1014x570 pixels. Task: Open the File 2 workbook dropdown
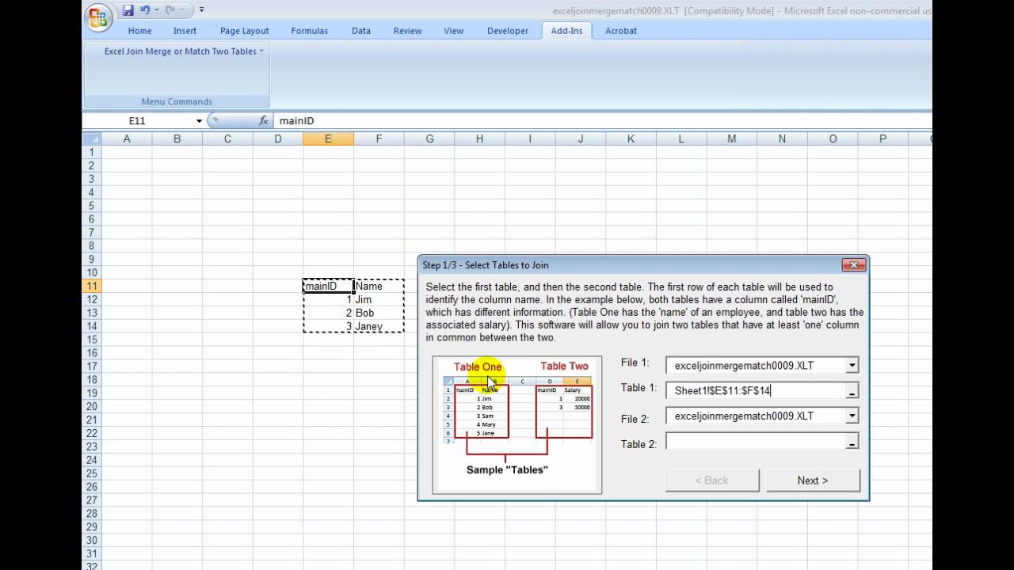tap(852, 416)
